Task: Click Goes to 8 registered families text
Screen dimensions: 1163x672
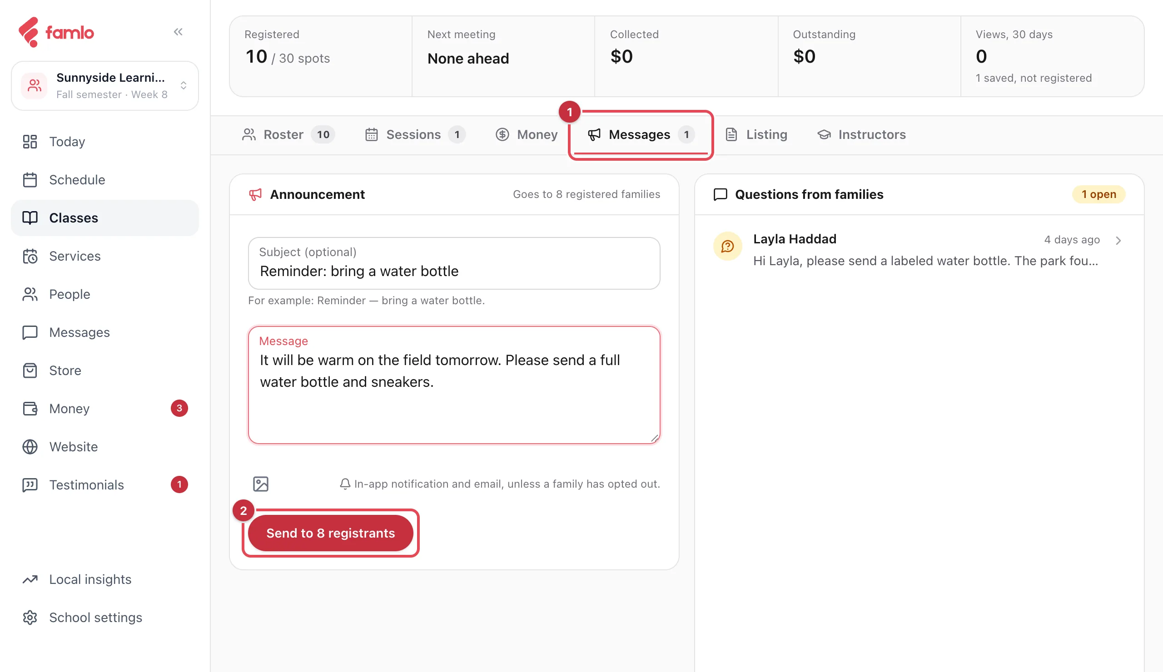Action: click(x=586, y=194)
